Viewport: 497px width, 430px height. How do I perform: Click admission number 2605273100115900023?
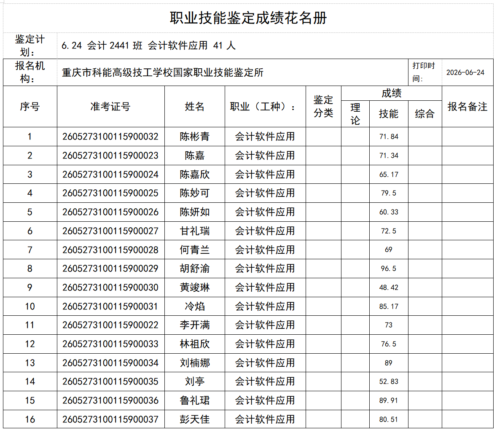(x=110, y=156)
